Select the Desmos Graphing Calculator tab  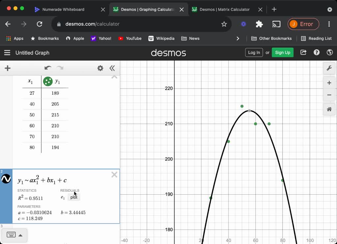tap(147, 10)
